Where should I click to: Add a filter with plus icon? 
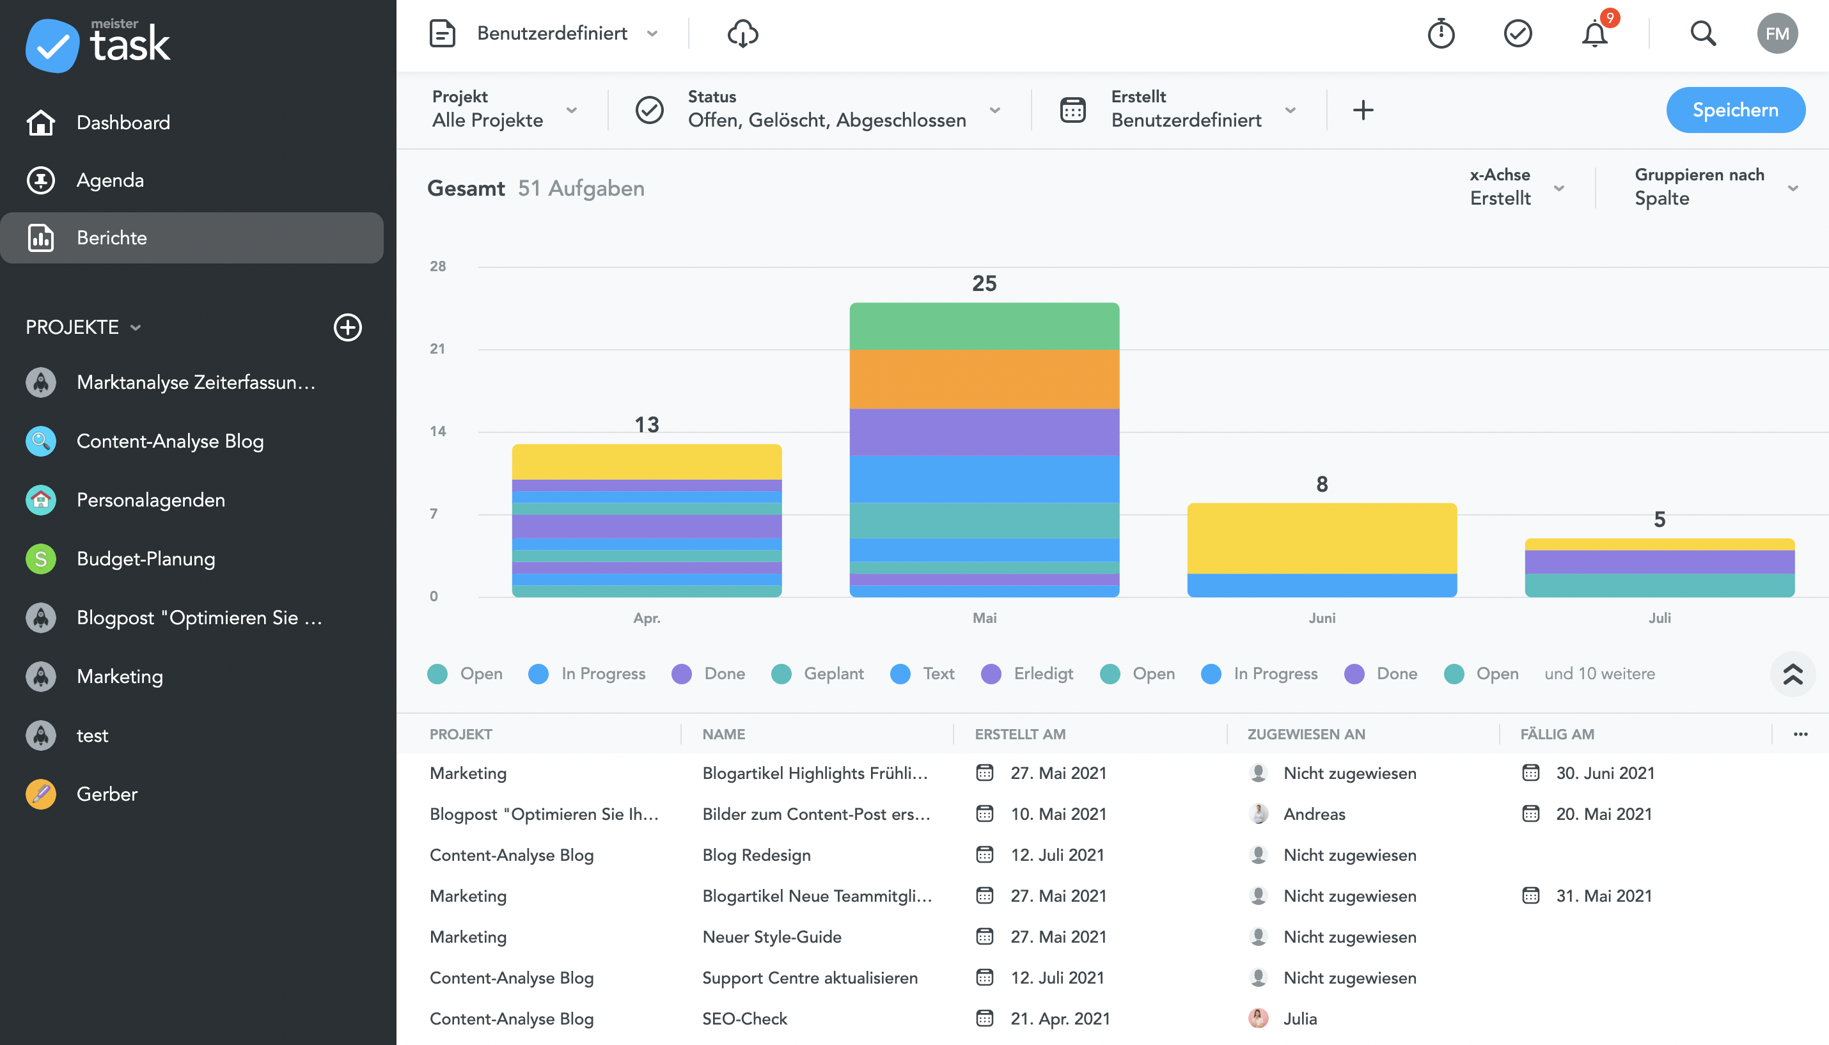[x=1363, y=110]
